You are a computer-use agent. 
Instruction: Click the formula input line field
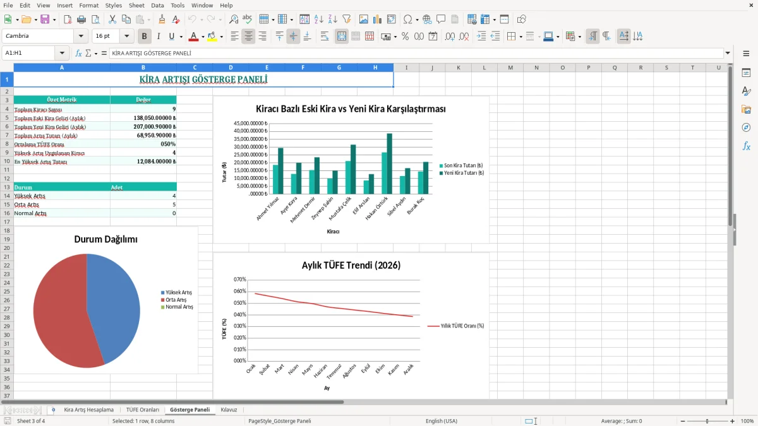click(x=416, y=54)
